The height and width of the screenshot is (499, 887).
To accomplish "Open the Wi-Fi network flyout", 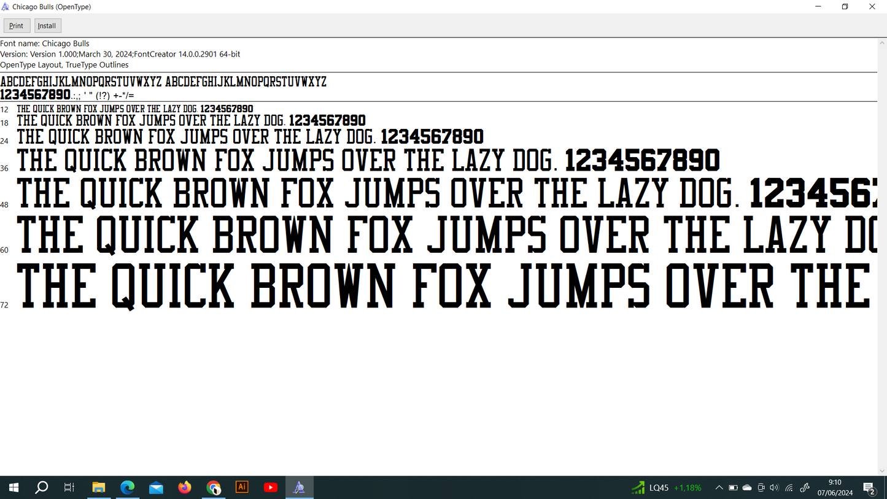I will click(789, 488).
